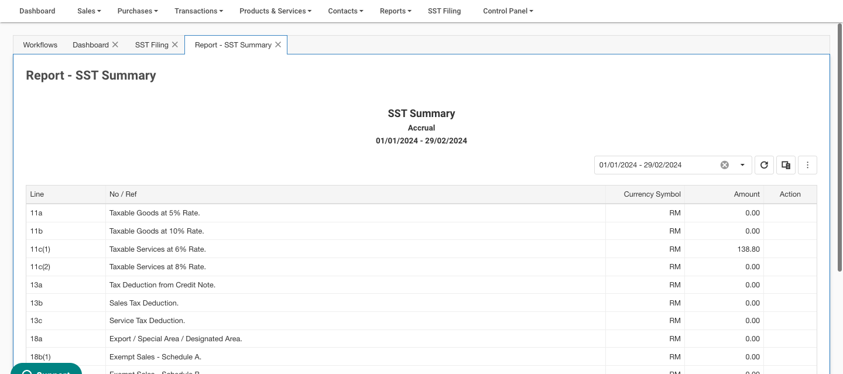Refresh the SST Summary report
The image size is (843, 374).
764,165
